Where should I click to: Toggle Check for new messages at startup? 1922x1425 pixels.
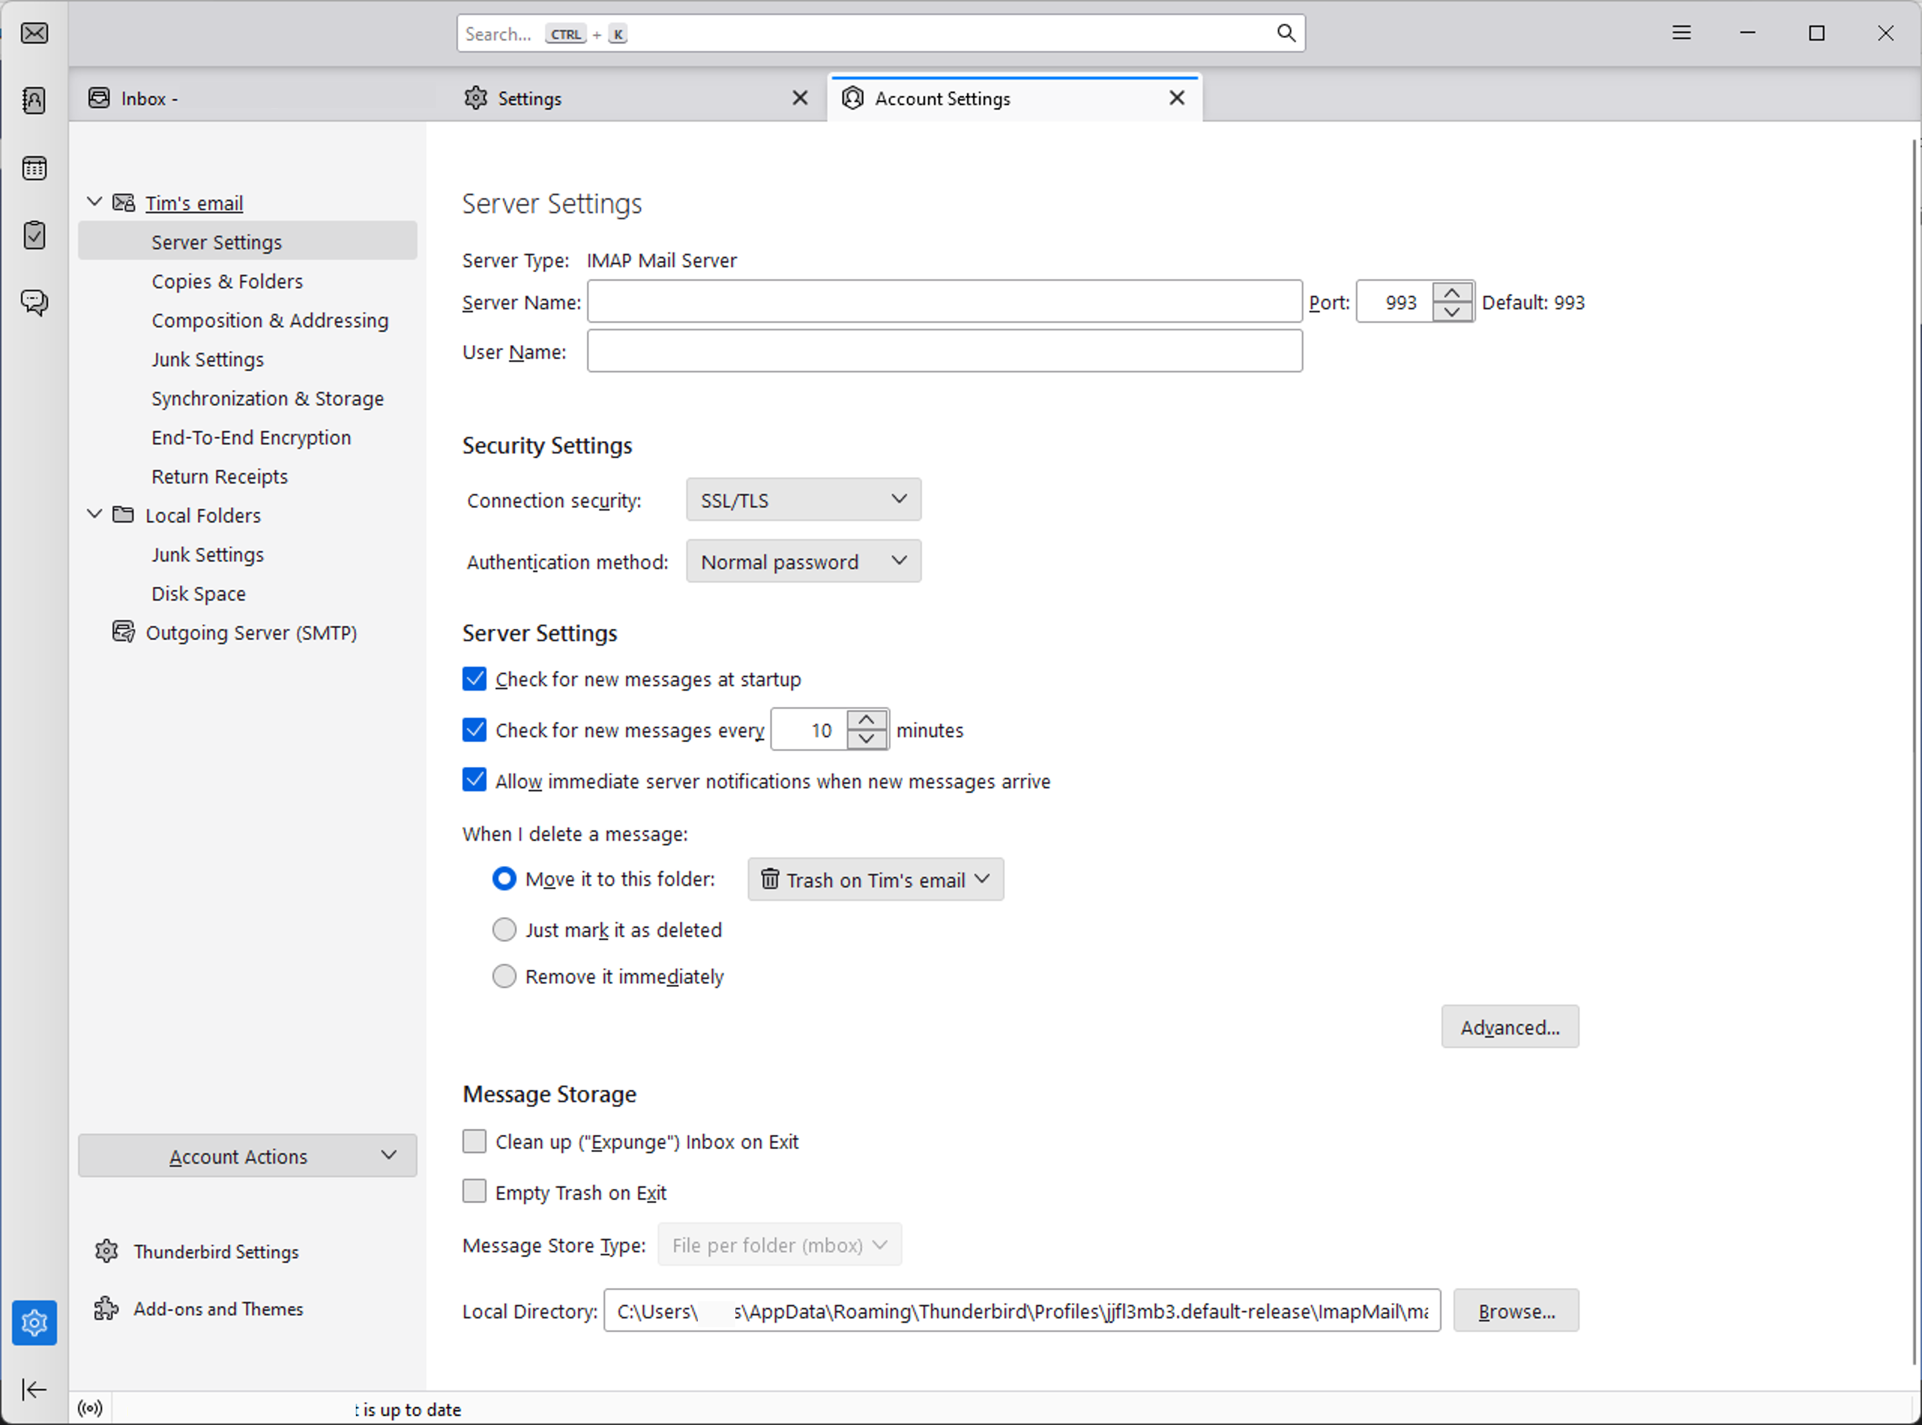(x=474, y=679)
